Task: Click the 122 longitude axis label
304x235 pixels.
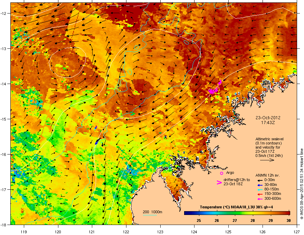Action: click(126, 232)
